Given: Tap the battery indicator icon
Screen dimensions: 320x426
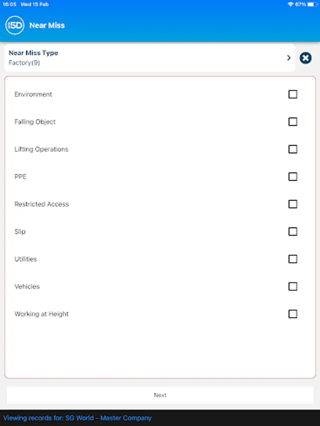Looking at the screenshot, I should [x=311, y=4].
